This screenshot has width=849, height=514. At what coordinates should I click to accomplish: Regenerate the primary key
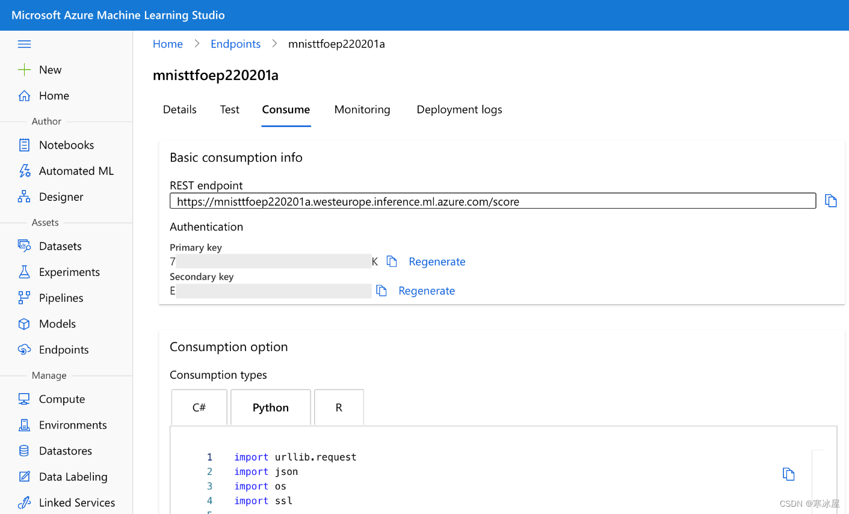coord(437,262)
